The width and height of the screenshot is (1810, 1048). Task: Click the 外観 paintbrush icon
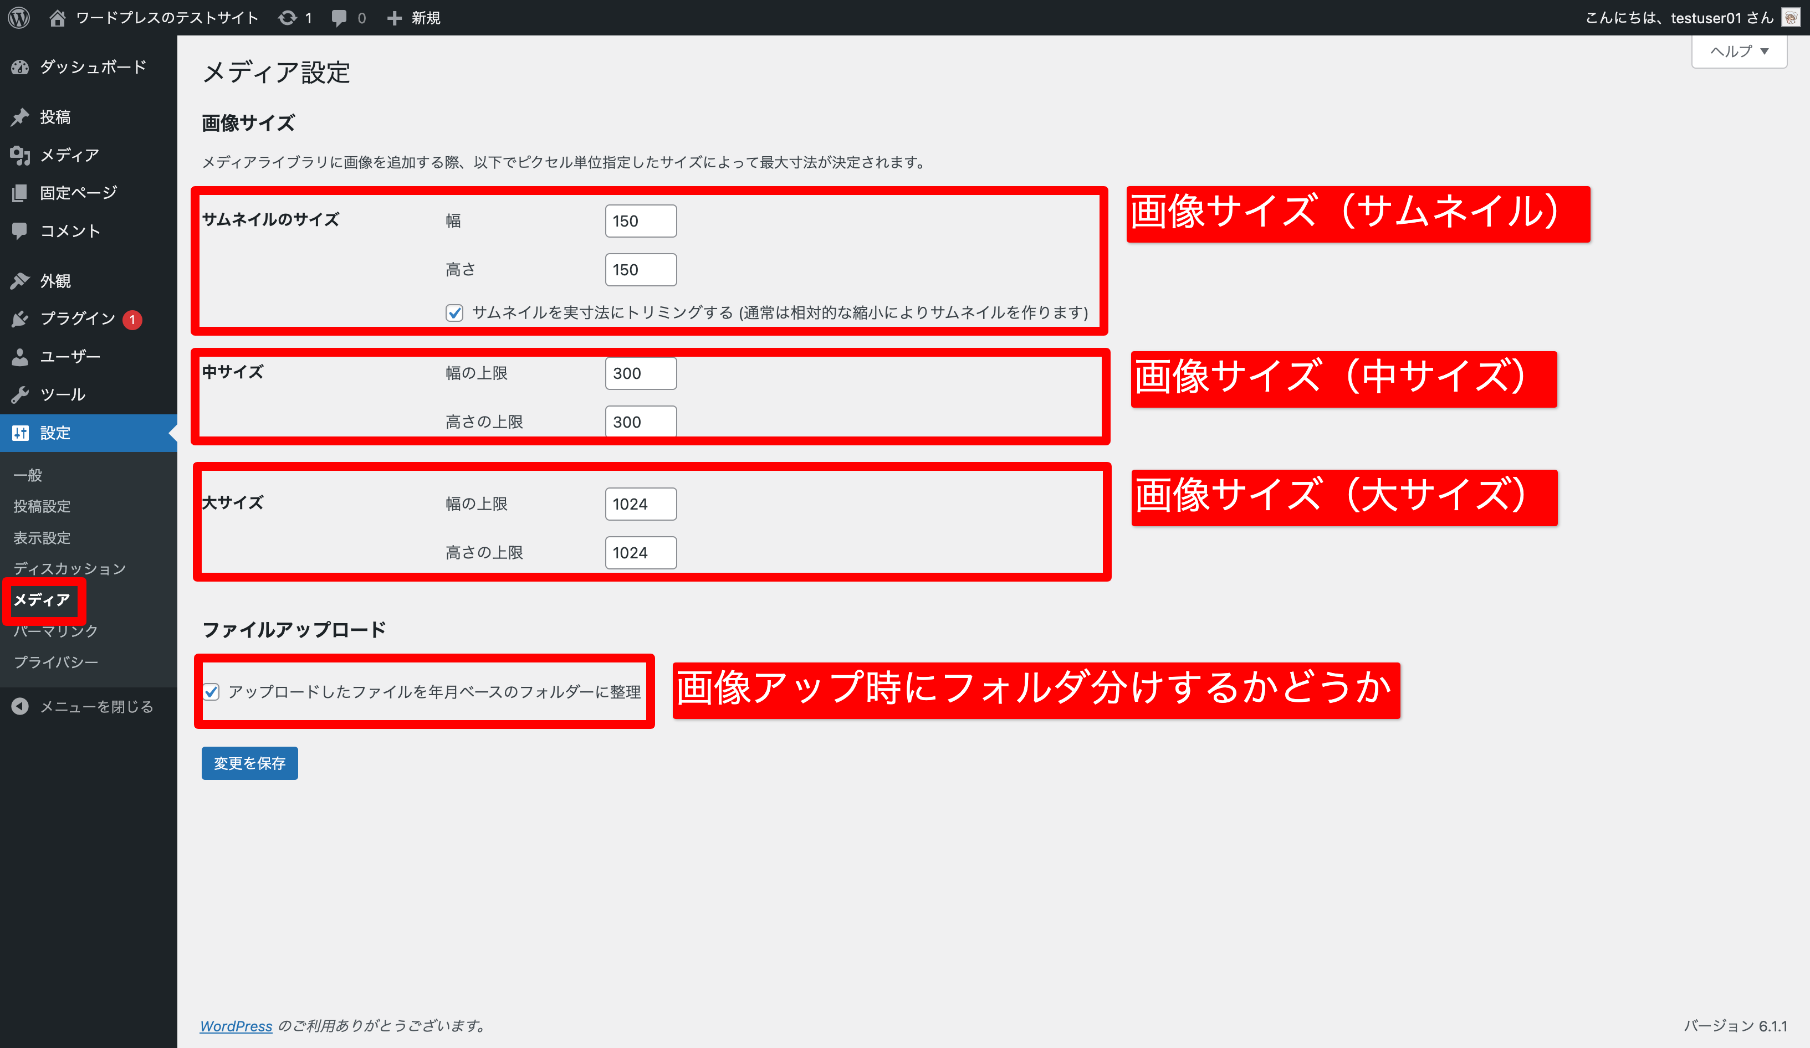20,281
